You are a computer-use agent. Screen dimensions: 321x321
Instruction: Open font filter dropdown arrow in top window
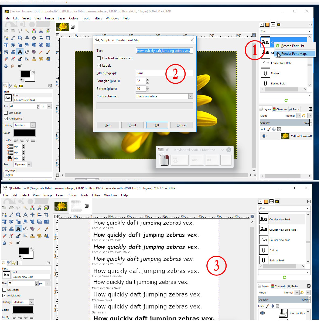pyautogui.click(x=309, y=31)
